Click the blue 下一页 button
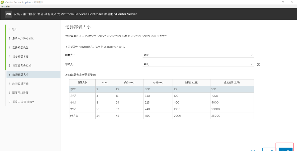Viewport: 299px width, 151px height. pyautogui.click(x=285, y=149)
